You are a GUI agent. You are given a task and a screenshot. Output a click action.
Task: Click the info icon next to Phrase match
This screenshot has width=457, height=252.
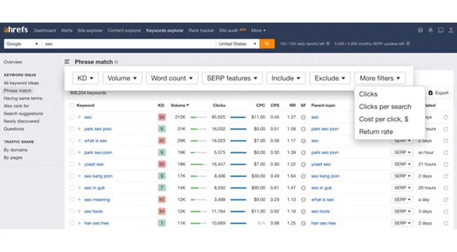(116, 62)
